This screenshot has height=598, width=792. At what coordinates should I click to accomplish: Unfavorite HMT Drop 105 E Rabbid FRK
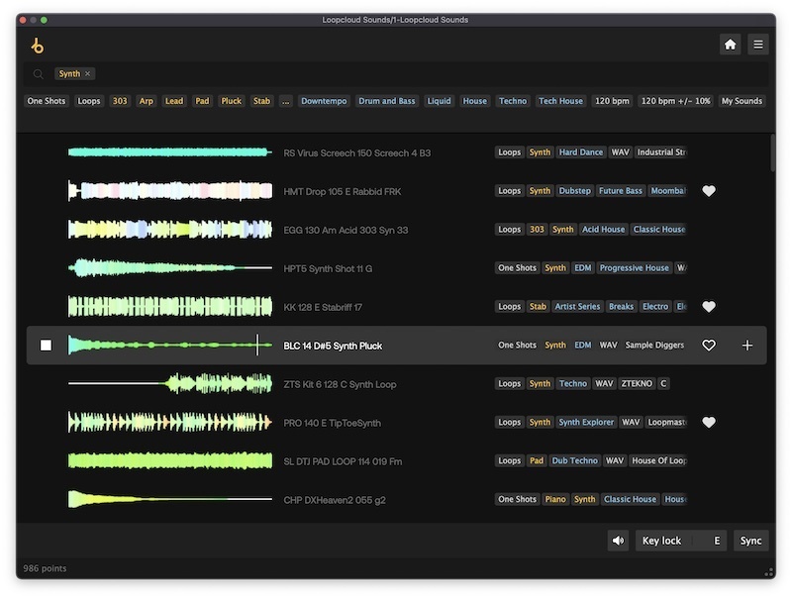tap(708, 191)
